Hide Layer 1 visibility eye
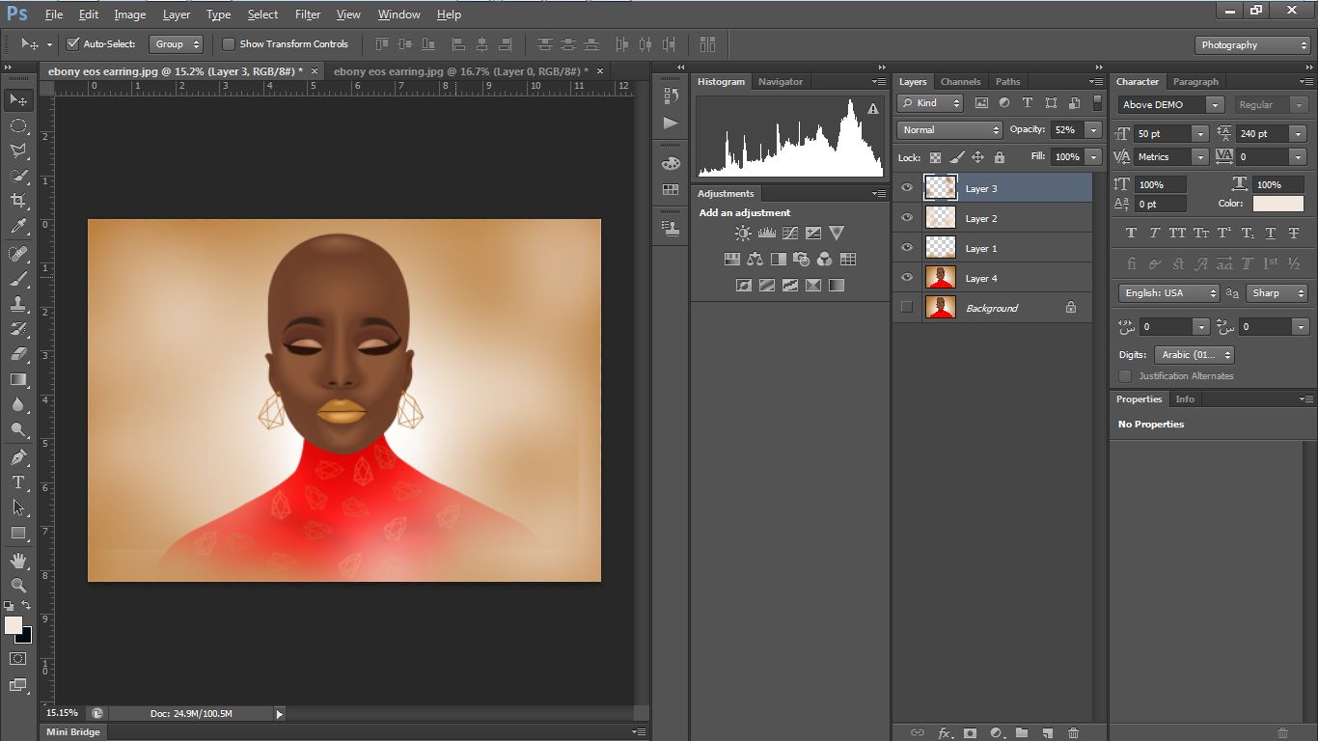The image size is (1318, 741). pyautogui.click(x=906, y=248)
